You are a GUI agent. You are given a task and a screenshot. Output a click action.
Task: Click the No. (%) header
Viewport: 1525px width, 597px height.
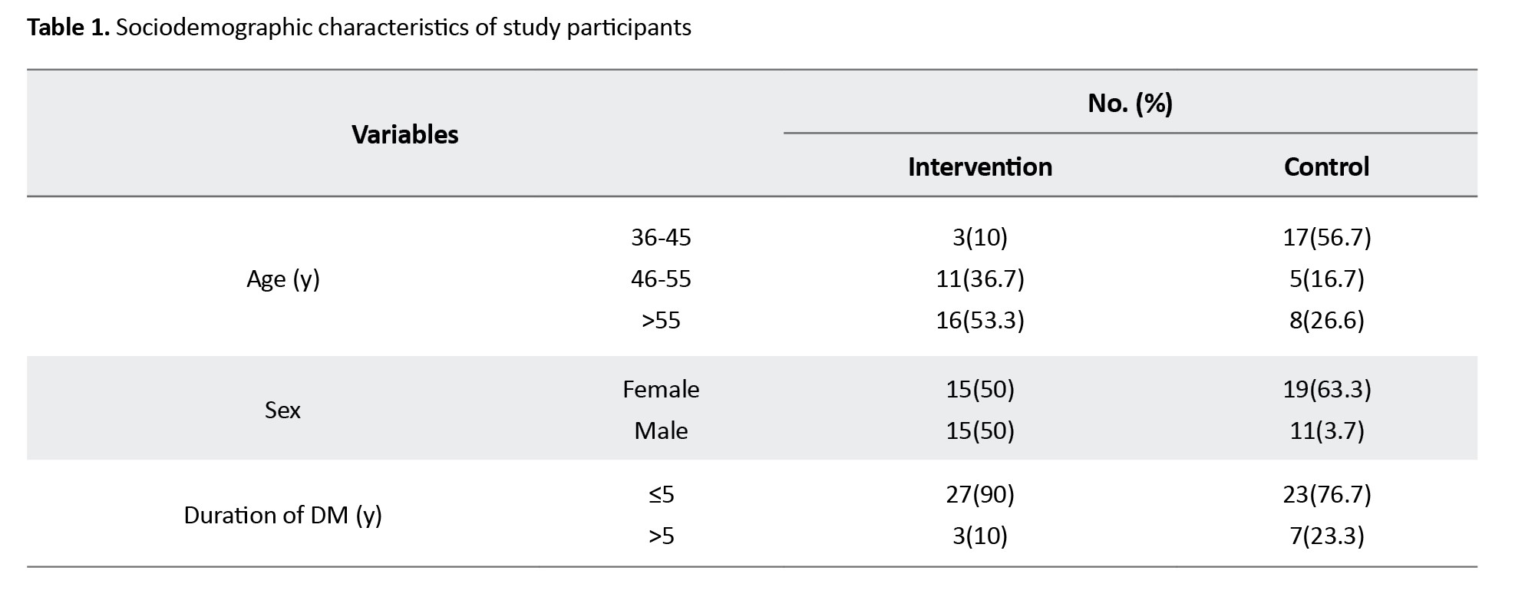1130,103
